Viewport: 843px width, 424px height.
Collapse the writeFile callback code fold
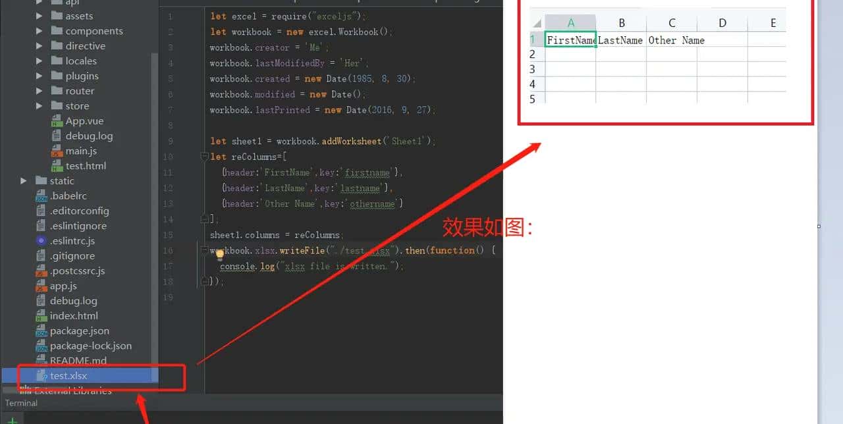tap(204, 251)
